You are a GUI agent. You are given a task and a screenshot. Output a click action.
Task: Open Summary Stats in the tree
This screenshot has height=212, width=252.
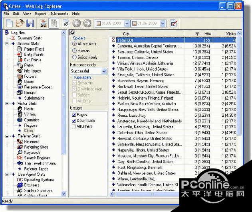pyautogui.click(x=30, y=38)
